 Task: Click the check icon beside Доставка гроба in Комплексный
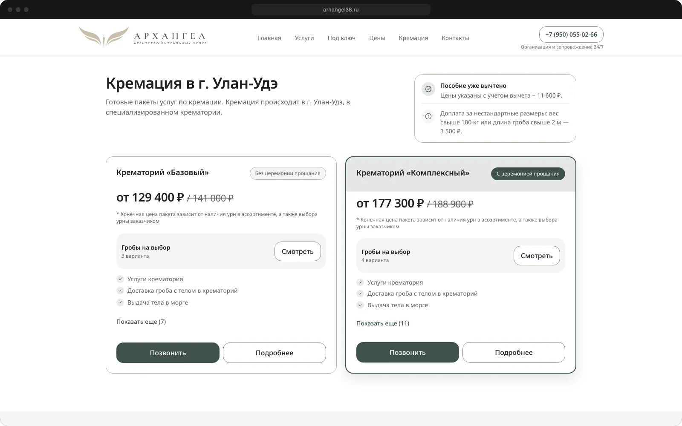(x=360, y=294)
